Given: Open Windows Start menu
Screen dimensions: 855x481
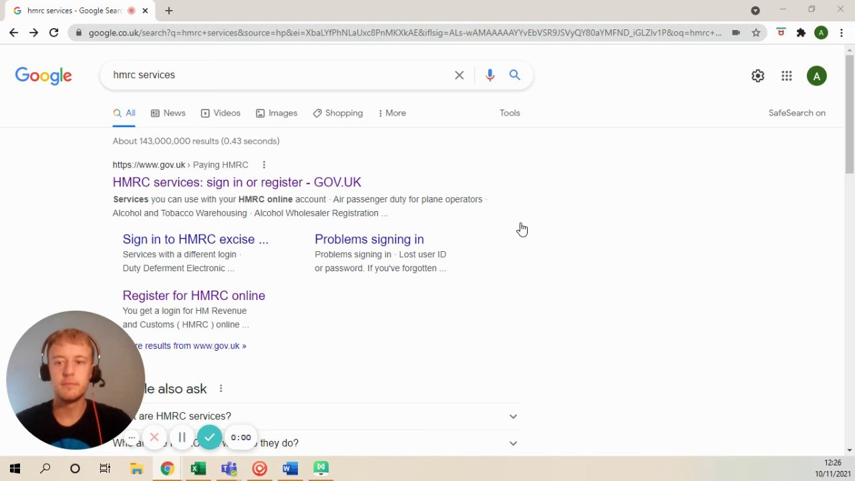Looking at the screenshot, I should (x=15, y=468).
